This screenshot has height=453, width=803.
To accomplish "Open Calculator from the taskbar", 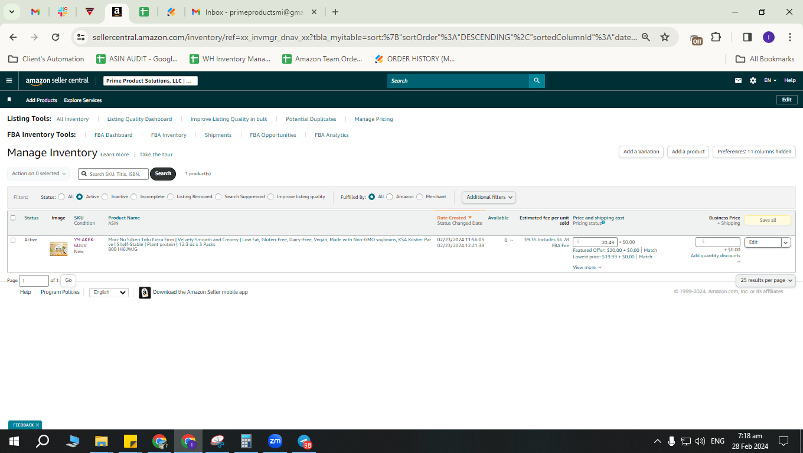I will click(246, 441).
